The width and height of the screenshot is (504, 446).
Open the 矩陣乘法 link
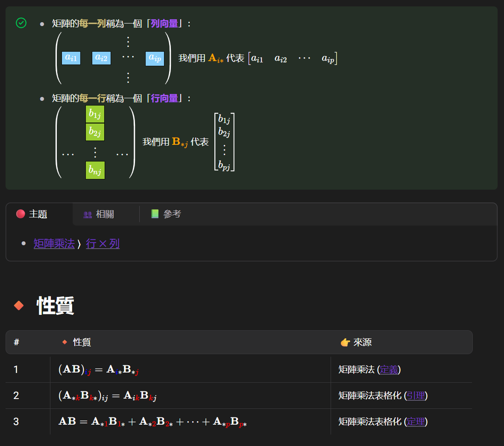(x=54, y=244)
